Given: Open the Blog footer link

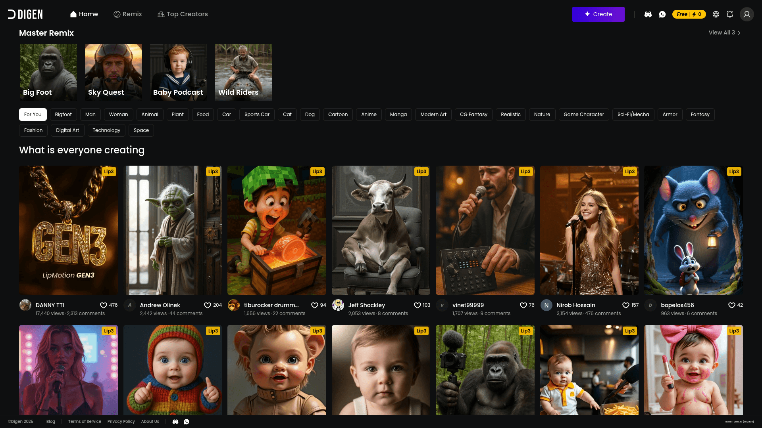Looking at the screenshot, I should pyautogui.click(x=51, y=422).
